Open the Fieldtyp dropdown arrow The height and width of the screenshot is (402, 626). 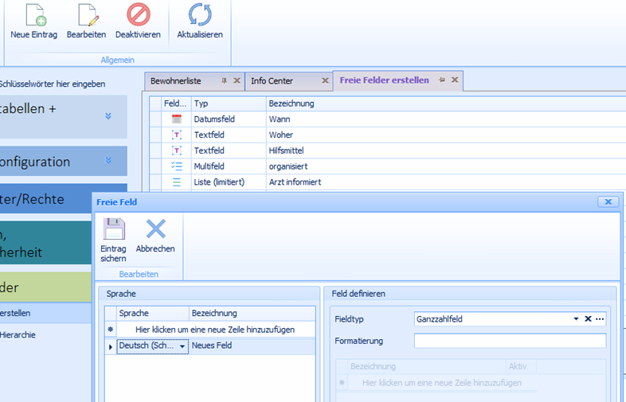coord(576,318)
